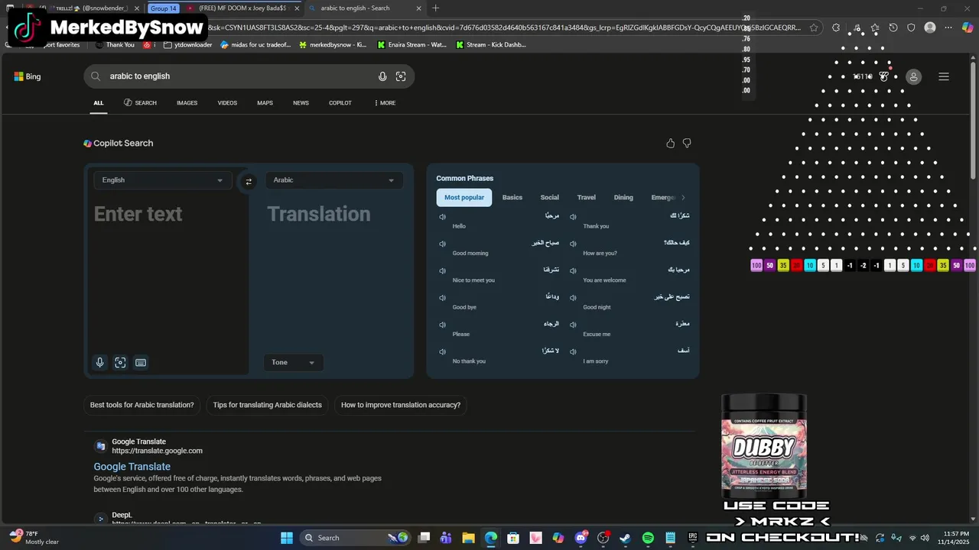Screen dimensions: 979x550
Task: Play audio for Thank you phrase
Action: [x=573, y=217]
